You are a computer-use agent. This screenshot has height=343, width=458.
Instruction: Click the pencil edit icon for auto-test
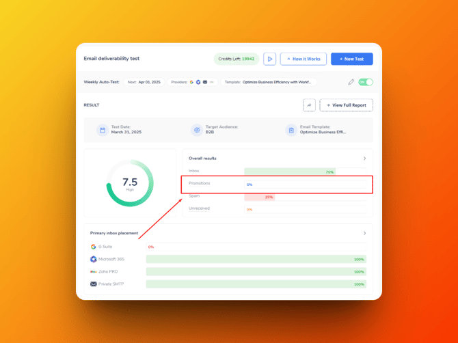pyautogui.click(x=351, y=82)
